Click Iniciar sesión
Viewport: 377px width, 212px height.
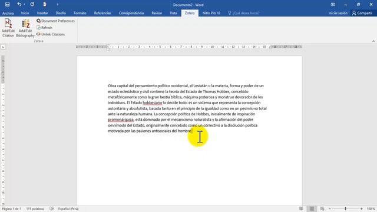(x=338, y=13)
